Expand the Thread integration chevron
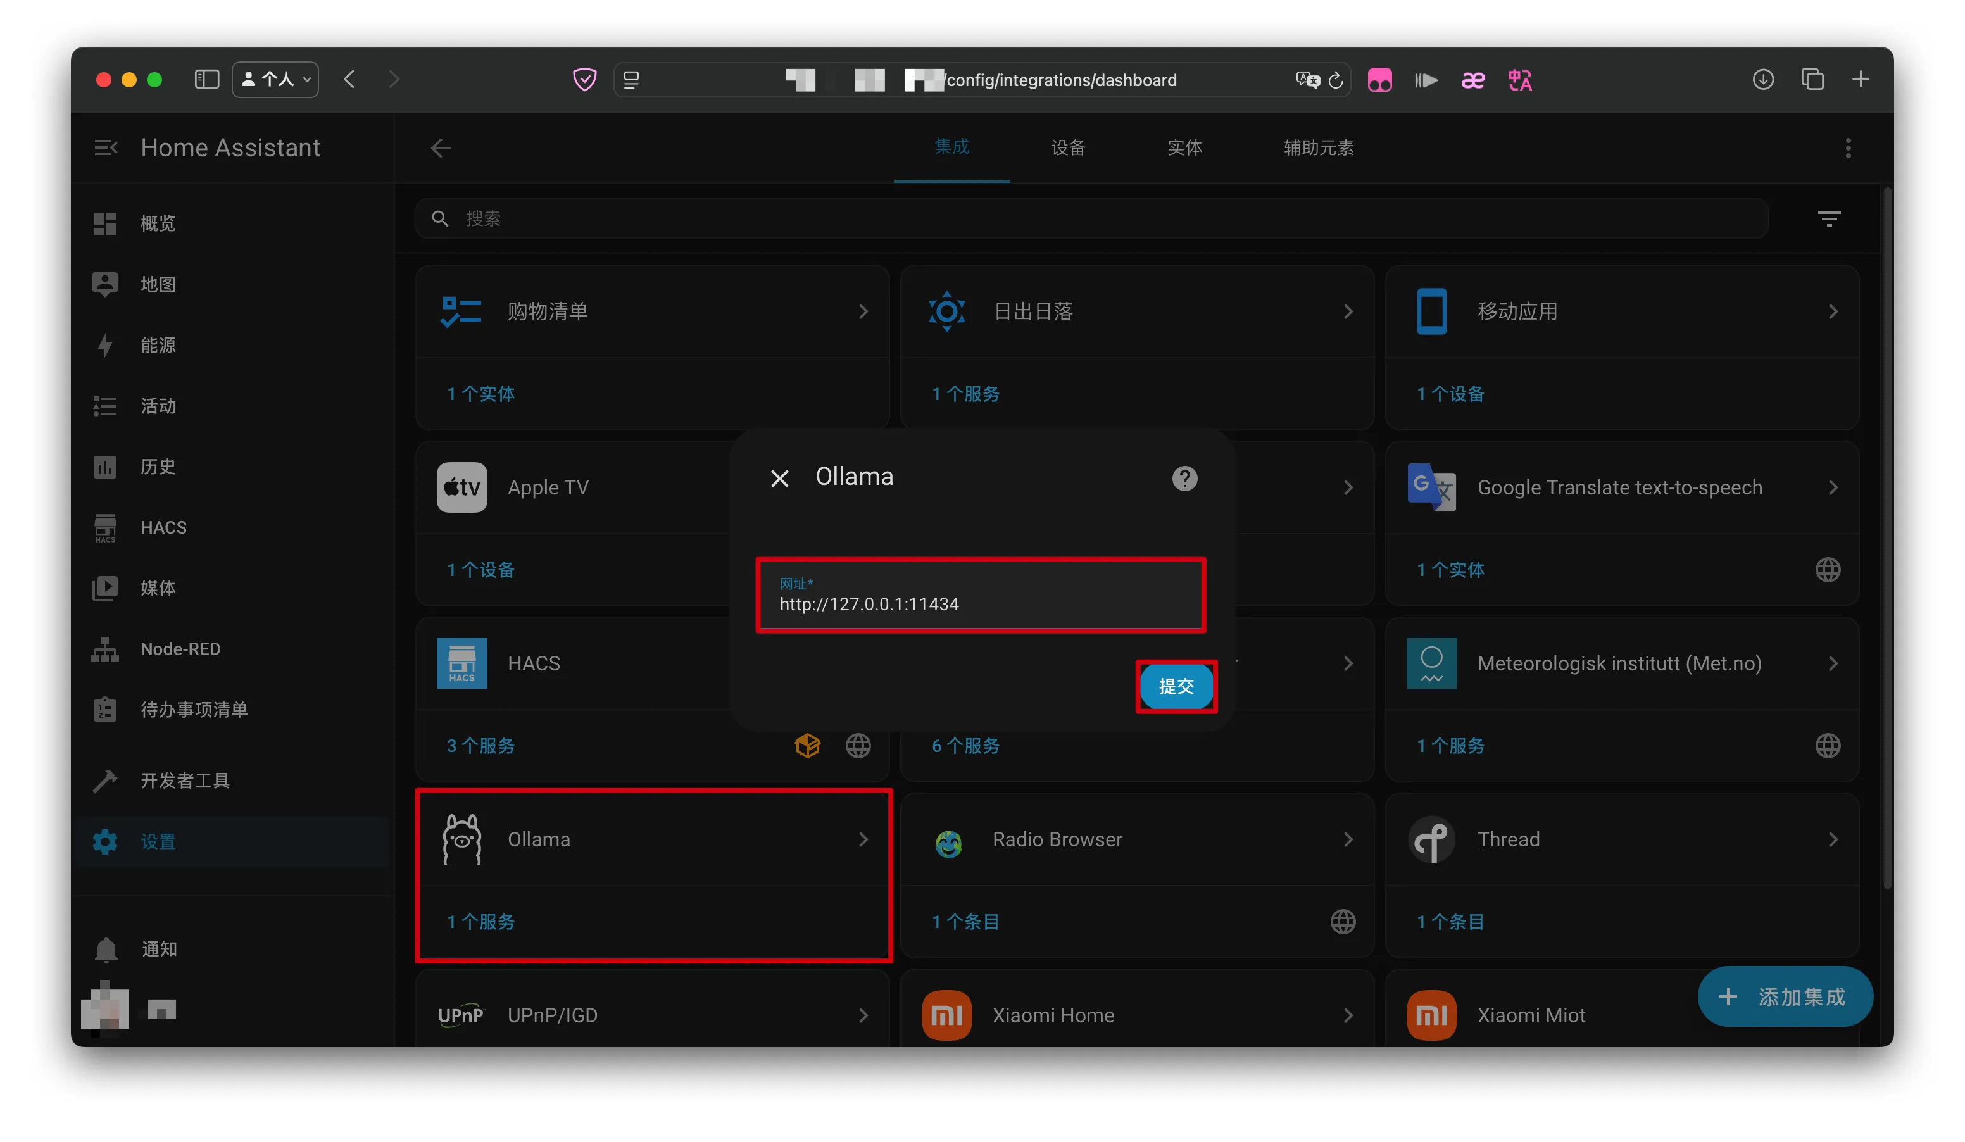 click(1833, 839)
